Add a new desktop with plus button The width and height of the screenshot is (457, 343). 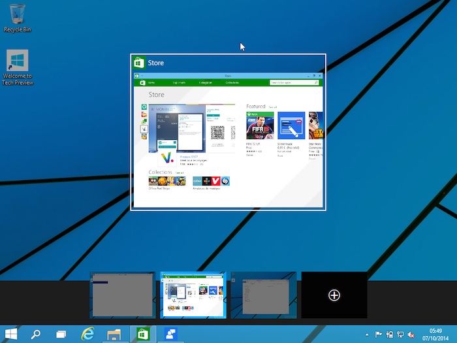click(x=334, y=295)
